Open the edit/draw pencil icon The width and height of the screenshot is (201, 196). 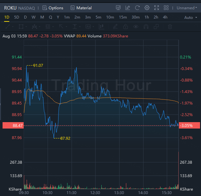pyautogui.click(x=128, y=8)
